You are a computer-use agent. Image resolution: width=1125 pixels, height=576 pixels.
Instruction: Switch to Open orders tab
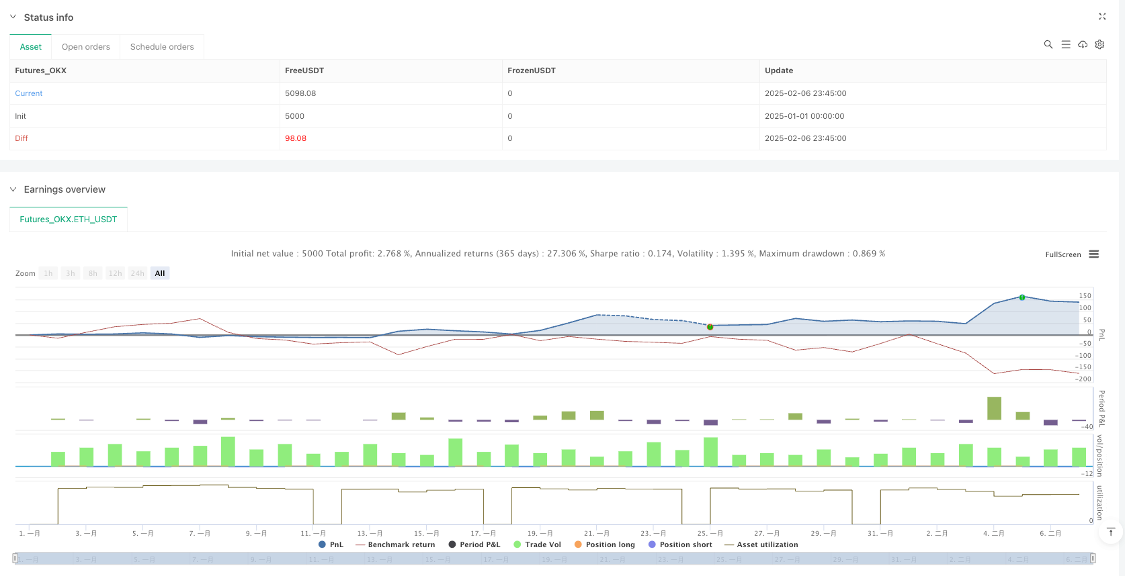pos(85,47)
